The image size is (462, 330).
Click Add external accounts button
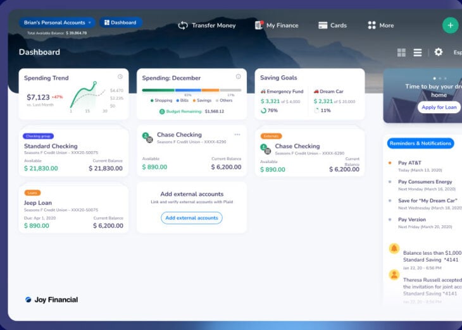[x=192, y=218]
